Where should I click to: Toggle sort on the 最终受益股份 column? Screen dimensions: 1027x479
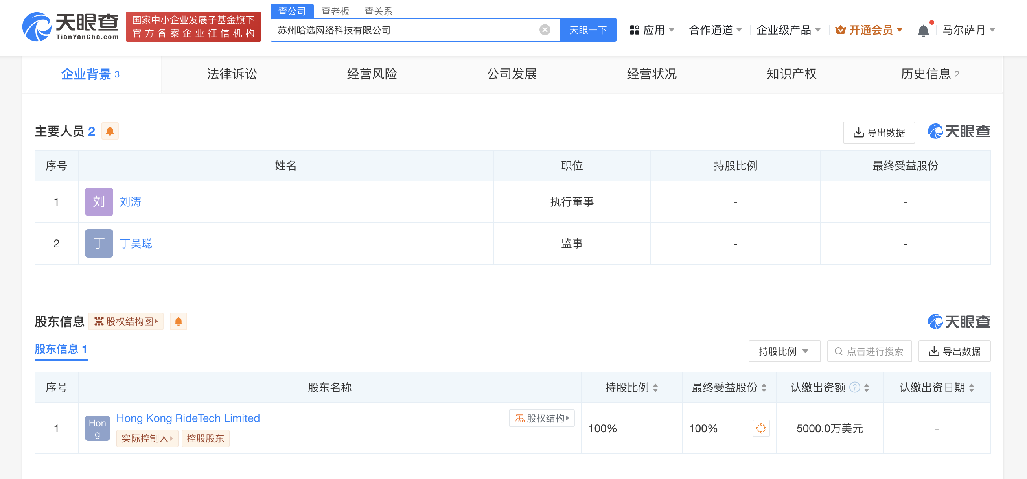click(764, 388)
